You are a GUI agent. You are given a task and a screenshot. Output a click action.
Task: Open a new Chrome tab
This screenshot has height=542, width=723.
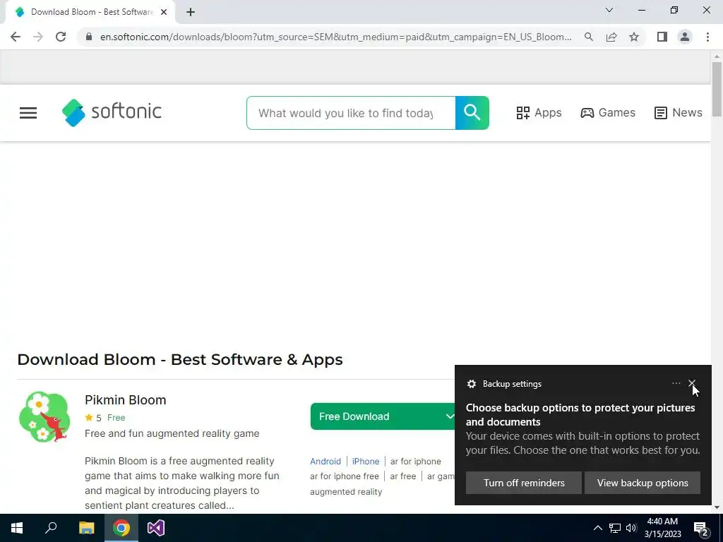tap(191, 13)
